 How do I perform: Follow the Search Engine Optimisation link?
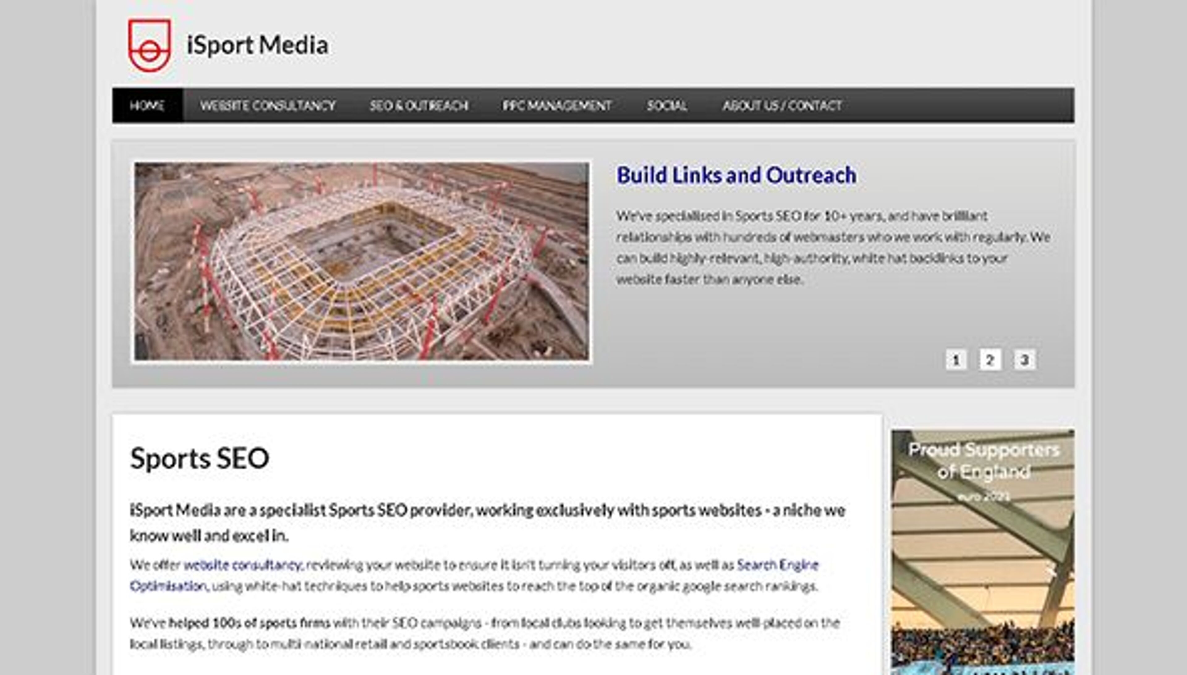[778, 565]
